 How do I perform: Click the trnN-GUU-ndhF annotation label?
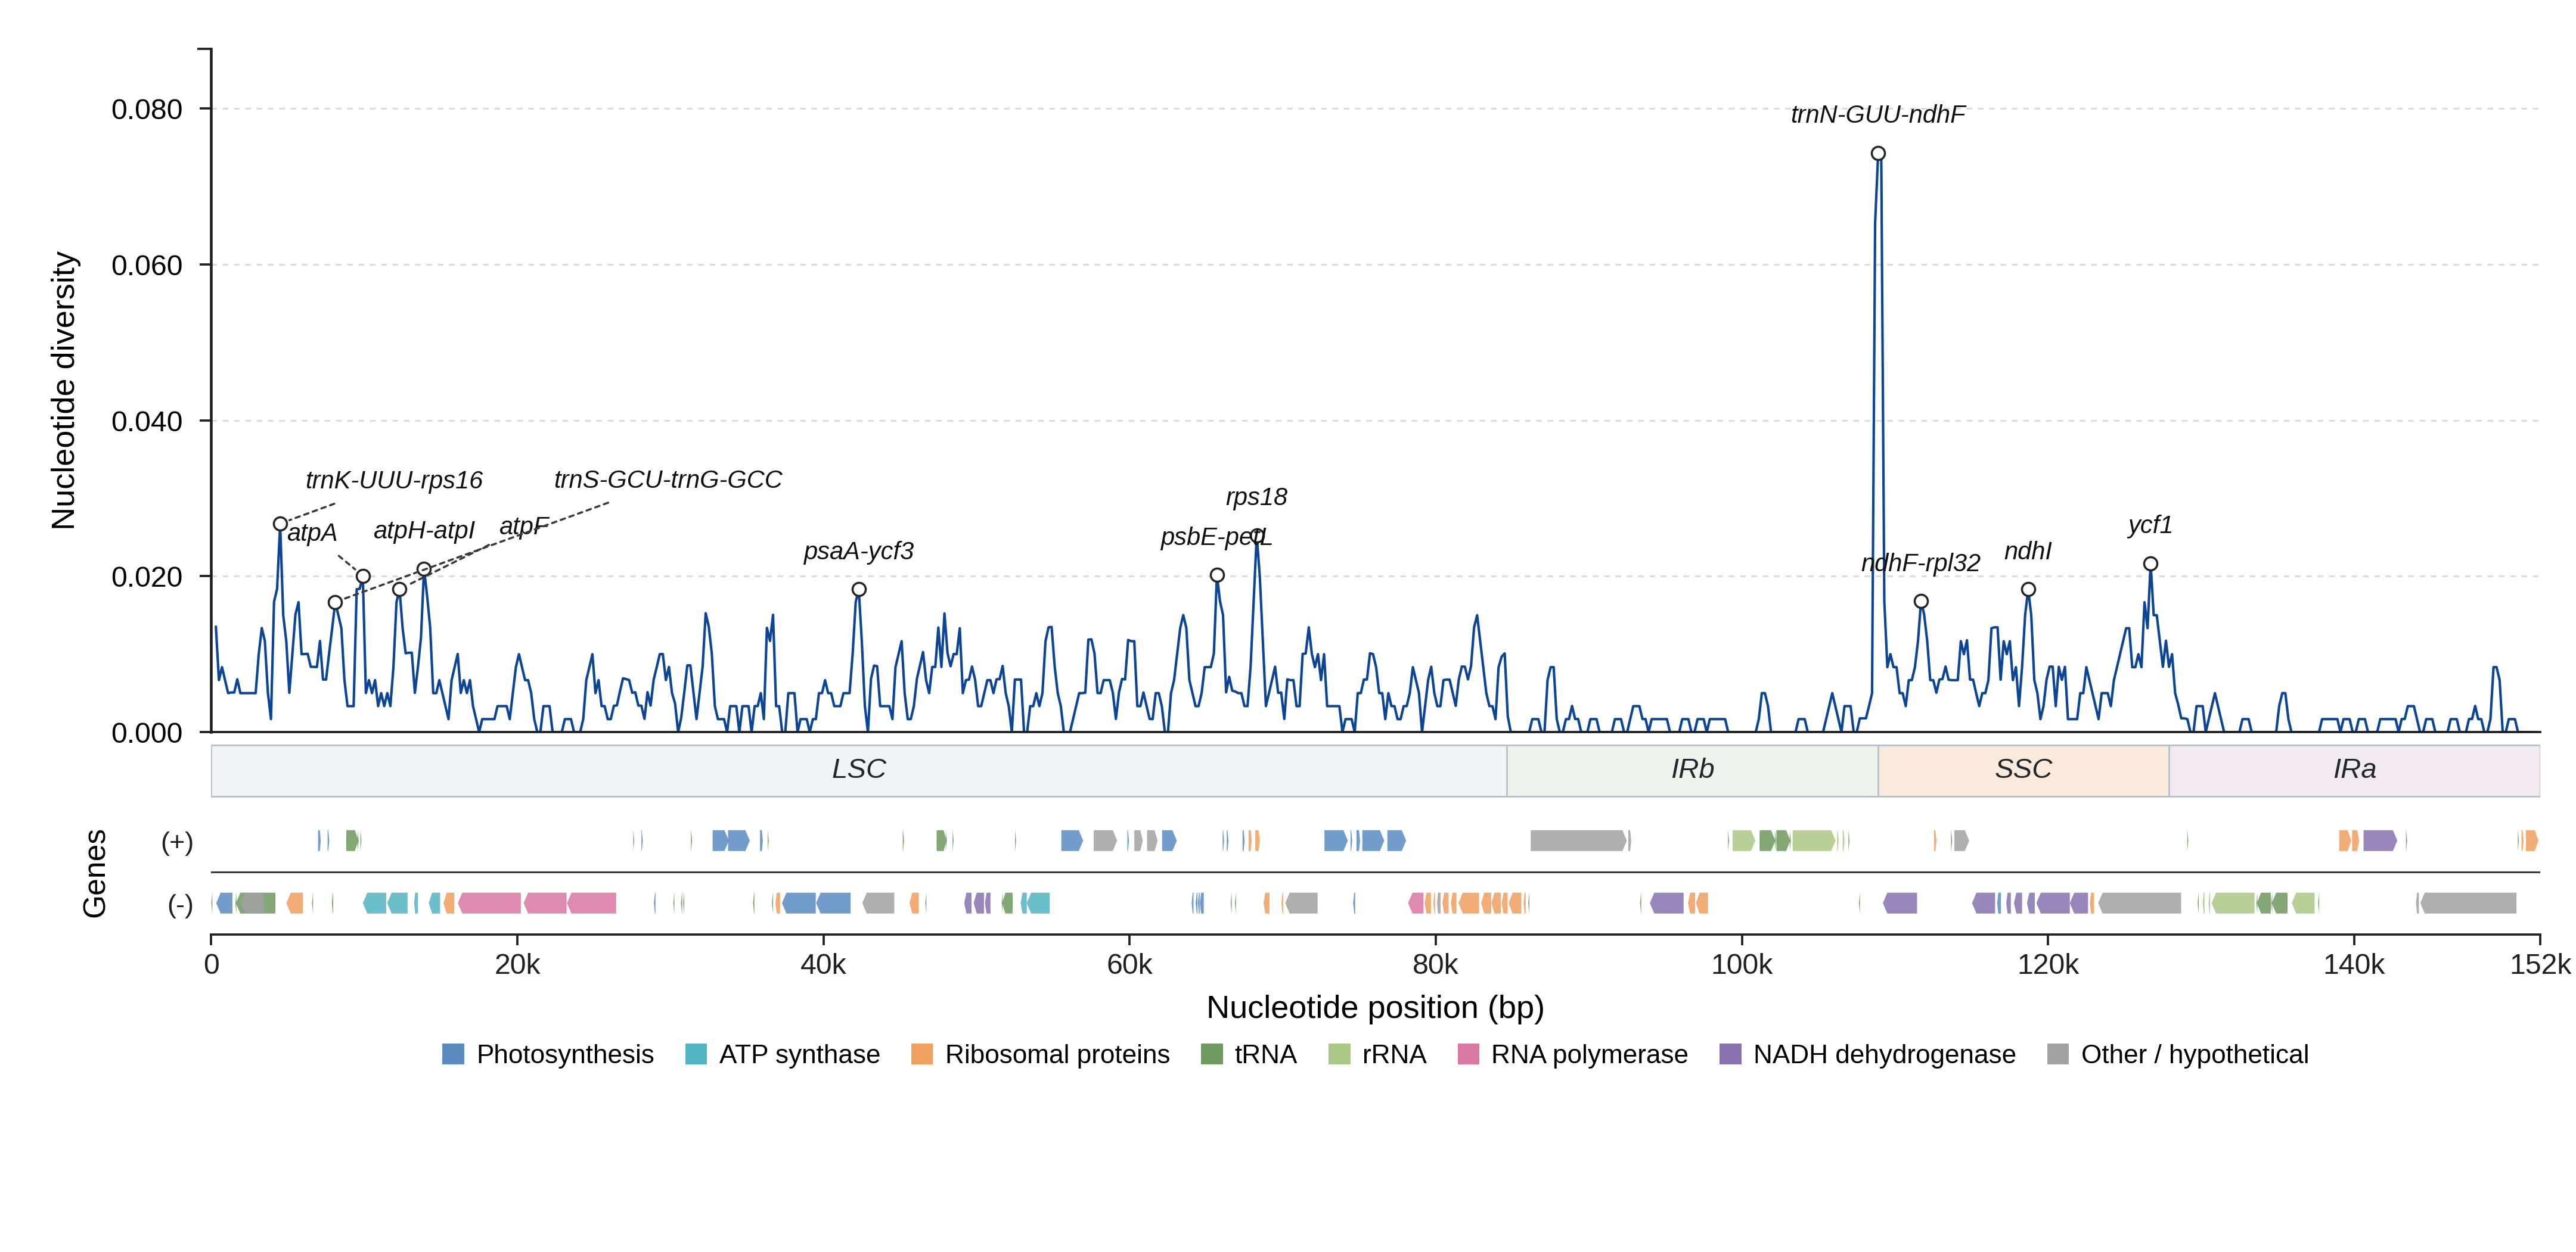point(1878,115)
